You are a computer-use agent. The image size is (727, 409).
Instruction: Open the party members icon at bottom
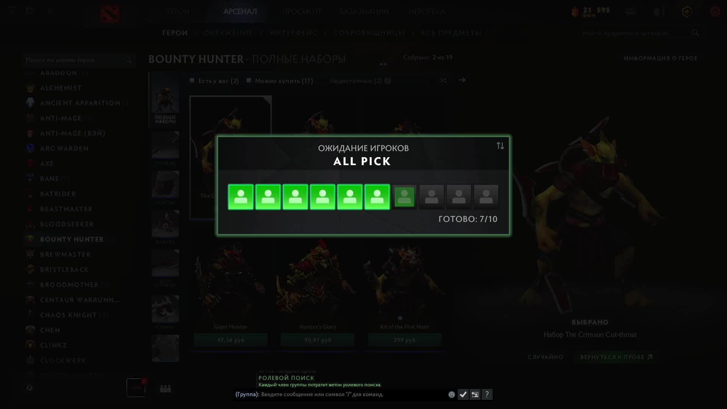[x=165, y=389]
